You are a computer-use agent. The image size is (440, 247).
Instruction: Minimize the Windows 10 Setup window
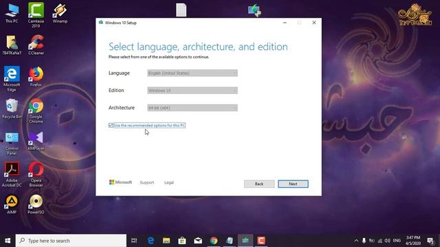[x=285, y=23]
